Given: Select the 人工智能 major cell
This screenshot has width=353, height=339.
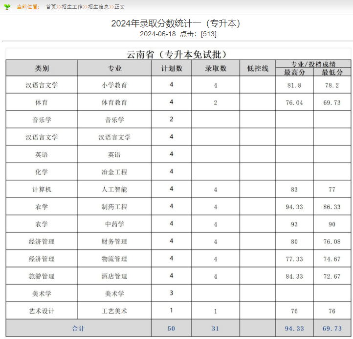Looking at the screenshot, I should tap(114, 189).
